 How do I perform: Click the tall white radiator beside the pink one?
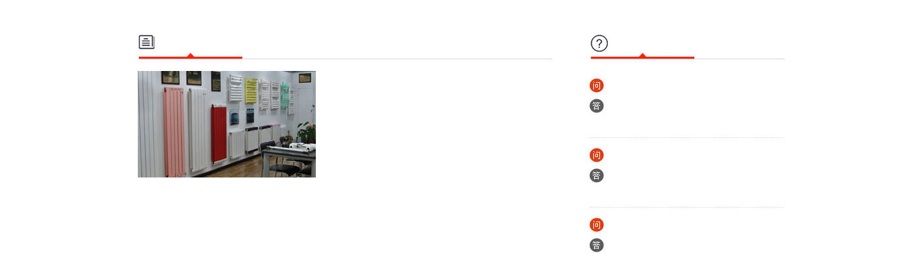(x=196, y=129)
